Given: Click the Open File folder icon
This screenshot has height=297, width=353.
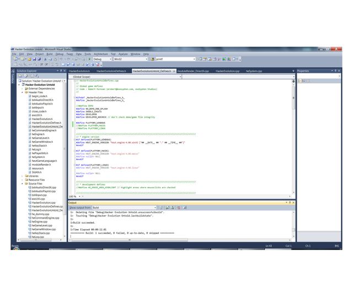Looking at the screenshot, I should (x=29, y=59).
